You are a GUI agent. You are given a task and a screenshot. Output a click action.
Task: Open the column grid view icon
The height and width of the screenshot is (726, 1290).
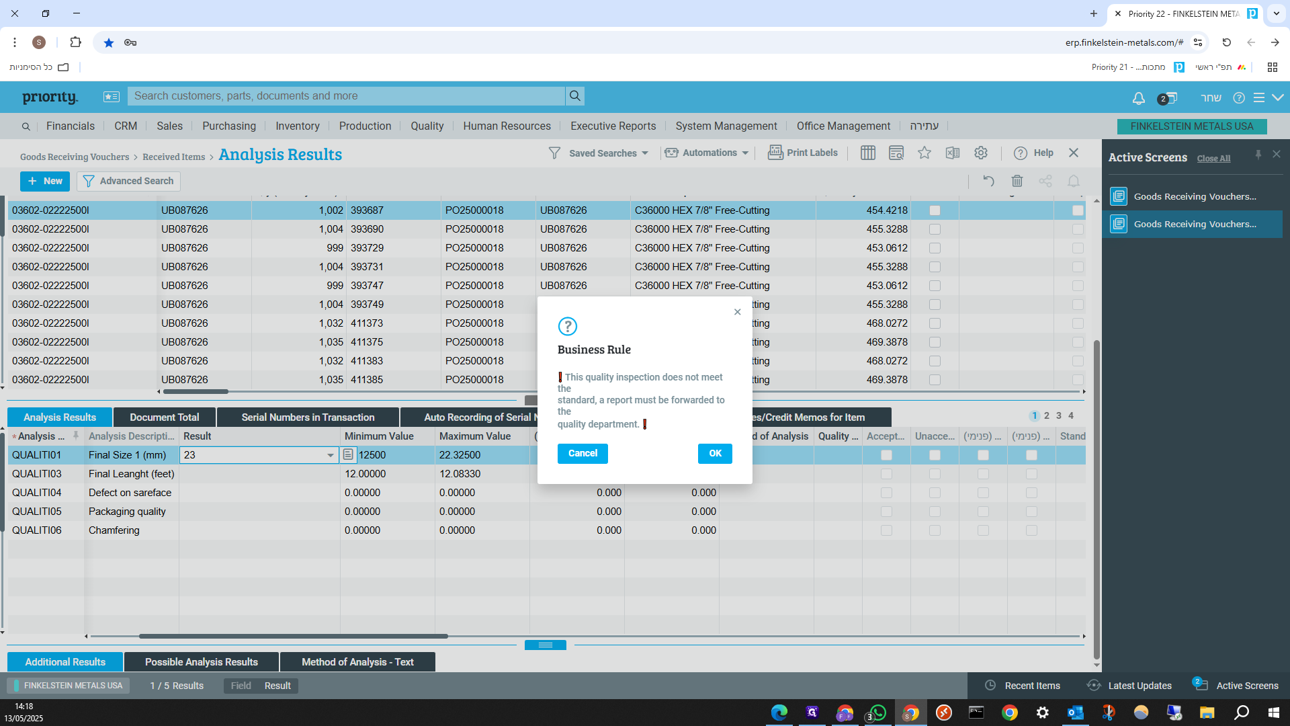[868, 153]
